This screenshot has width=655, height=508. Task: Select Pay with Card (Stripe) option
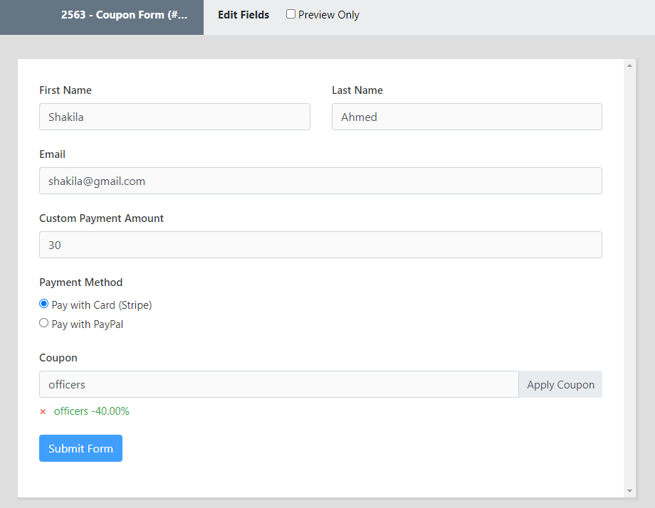point(44,304)
